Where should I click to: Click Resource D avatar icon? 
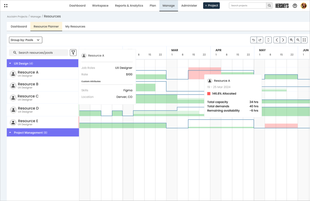(13, 110)
